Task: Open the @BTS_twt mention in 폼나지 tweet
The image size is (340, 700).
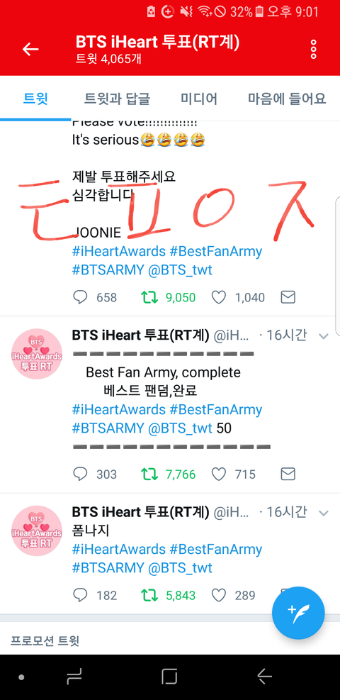Action: (180, 568)
